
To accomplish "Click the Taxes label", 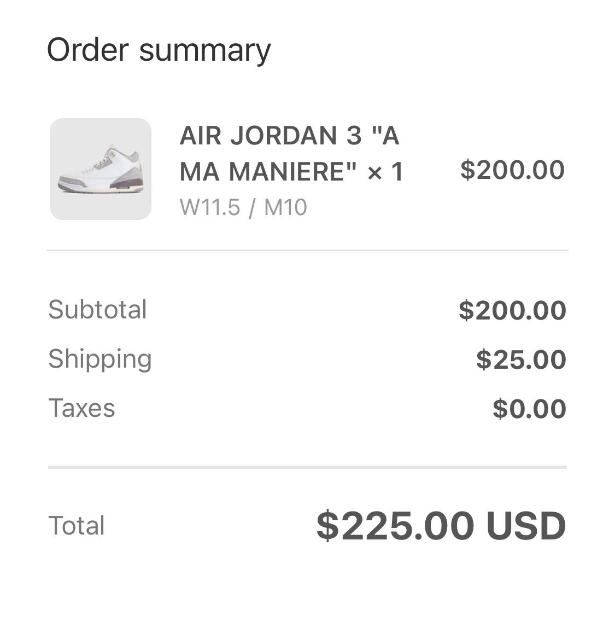I will [82, 408].
